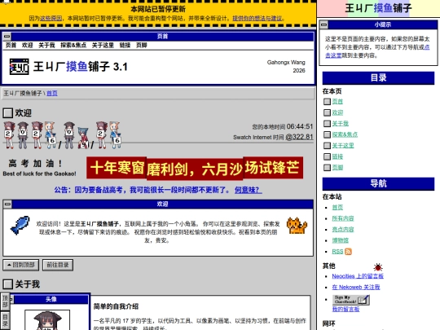
Task: Click the 回到顶部 button
Action: click(x=20, y=265)
